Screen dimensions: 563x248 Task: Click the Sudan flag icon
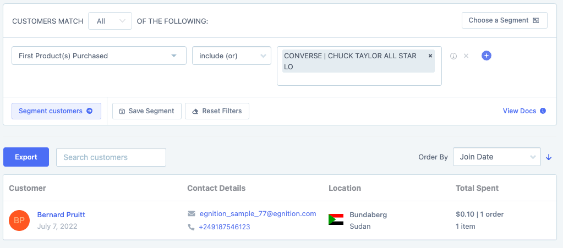coord(336,220)
